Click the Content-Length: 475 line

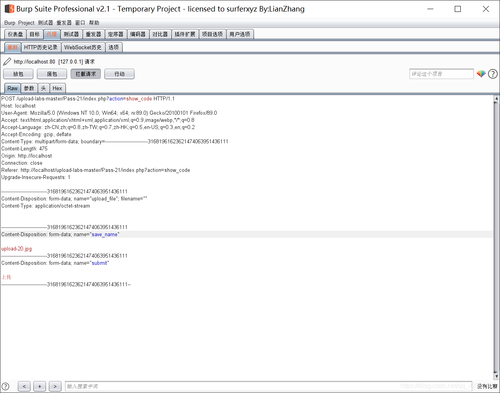click(x=24, y=149)
